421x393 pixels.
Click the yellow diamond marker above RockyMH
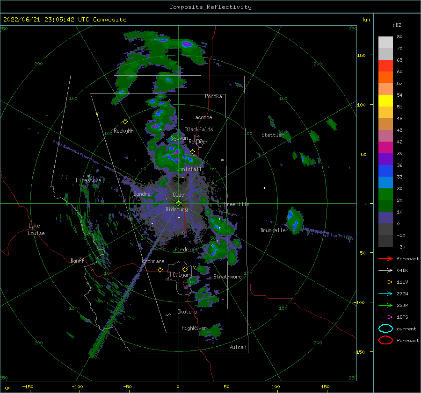(x=125, y=122)
